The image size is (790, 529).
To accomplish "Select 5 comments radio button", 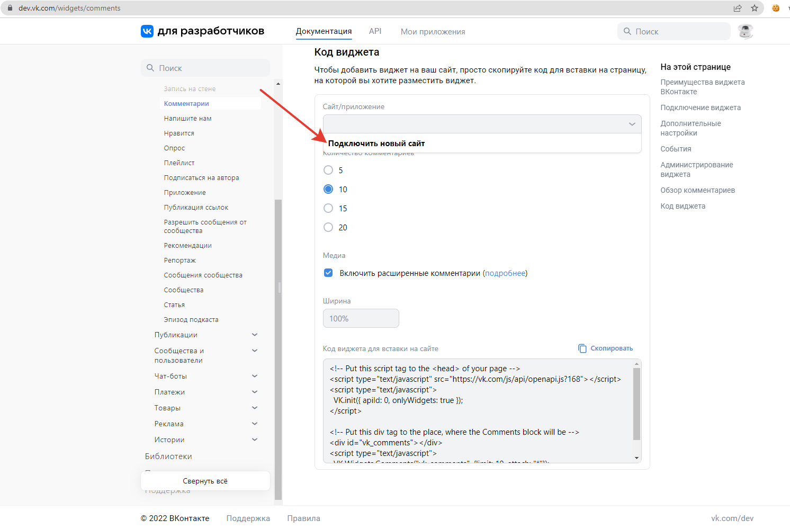I will (x=328, y=170).
